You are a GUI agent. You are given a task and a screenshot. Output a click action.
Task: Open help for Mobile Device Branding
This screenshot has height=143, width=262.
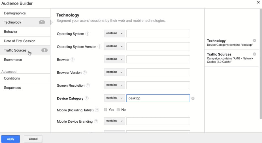coord(96,121)
